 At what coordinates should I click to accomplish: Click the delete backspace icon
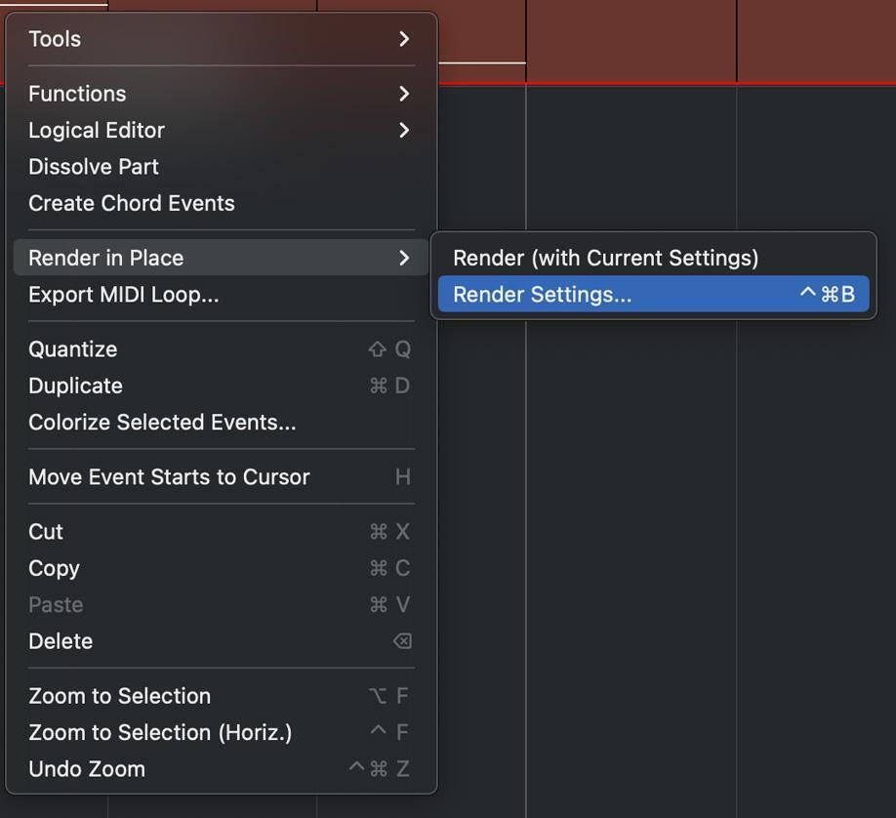click(402, 641)
